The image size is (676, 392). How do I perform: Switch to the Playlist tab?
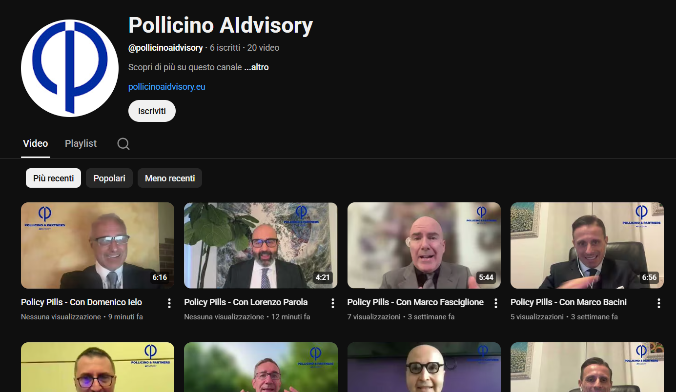tap(81, 144)
